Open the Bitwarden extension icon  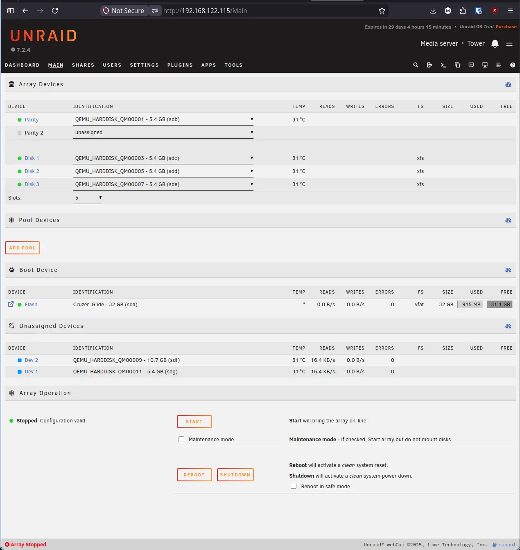click(x=478, y=11)
